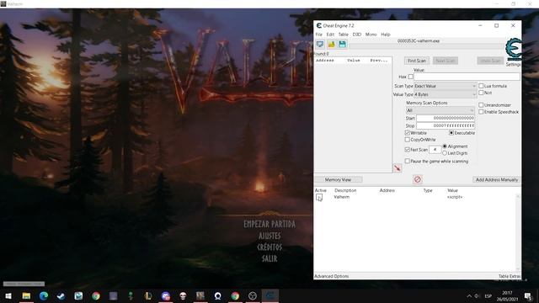Open League of Legends taskbar icon

tap(148, 295)
